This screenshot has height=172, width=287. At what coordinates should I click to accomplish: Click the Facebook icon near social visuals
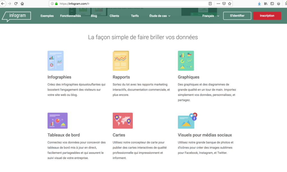pyautogui.click(x=194, y=118)
